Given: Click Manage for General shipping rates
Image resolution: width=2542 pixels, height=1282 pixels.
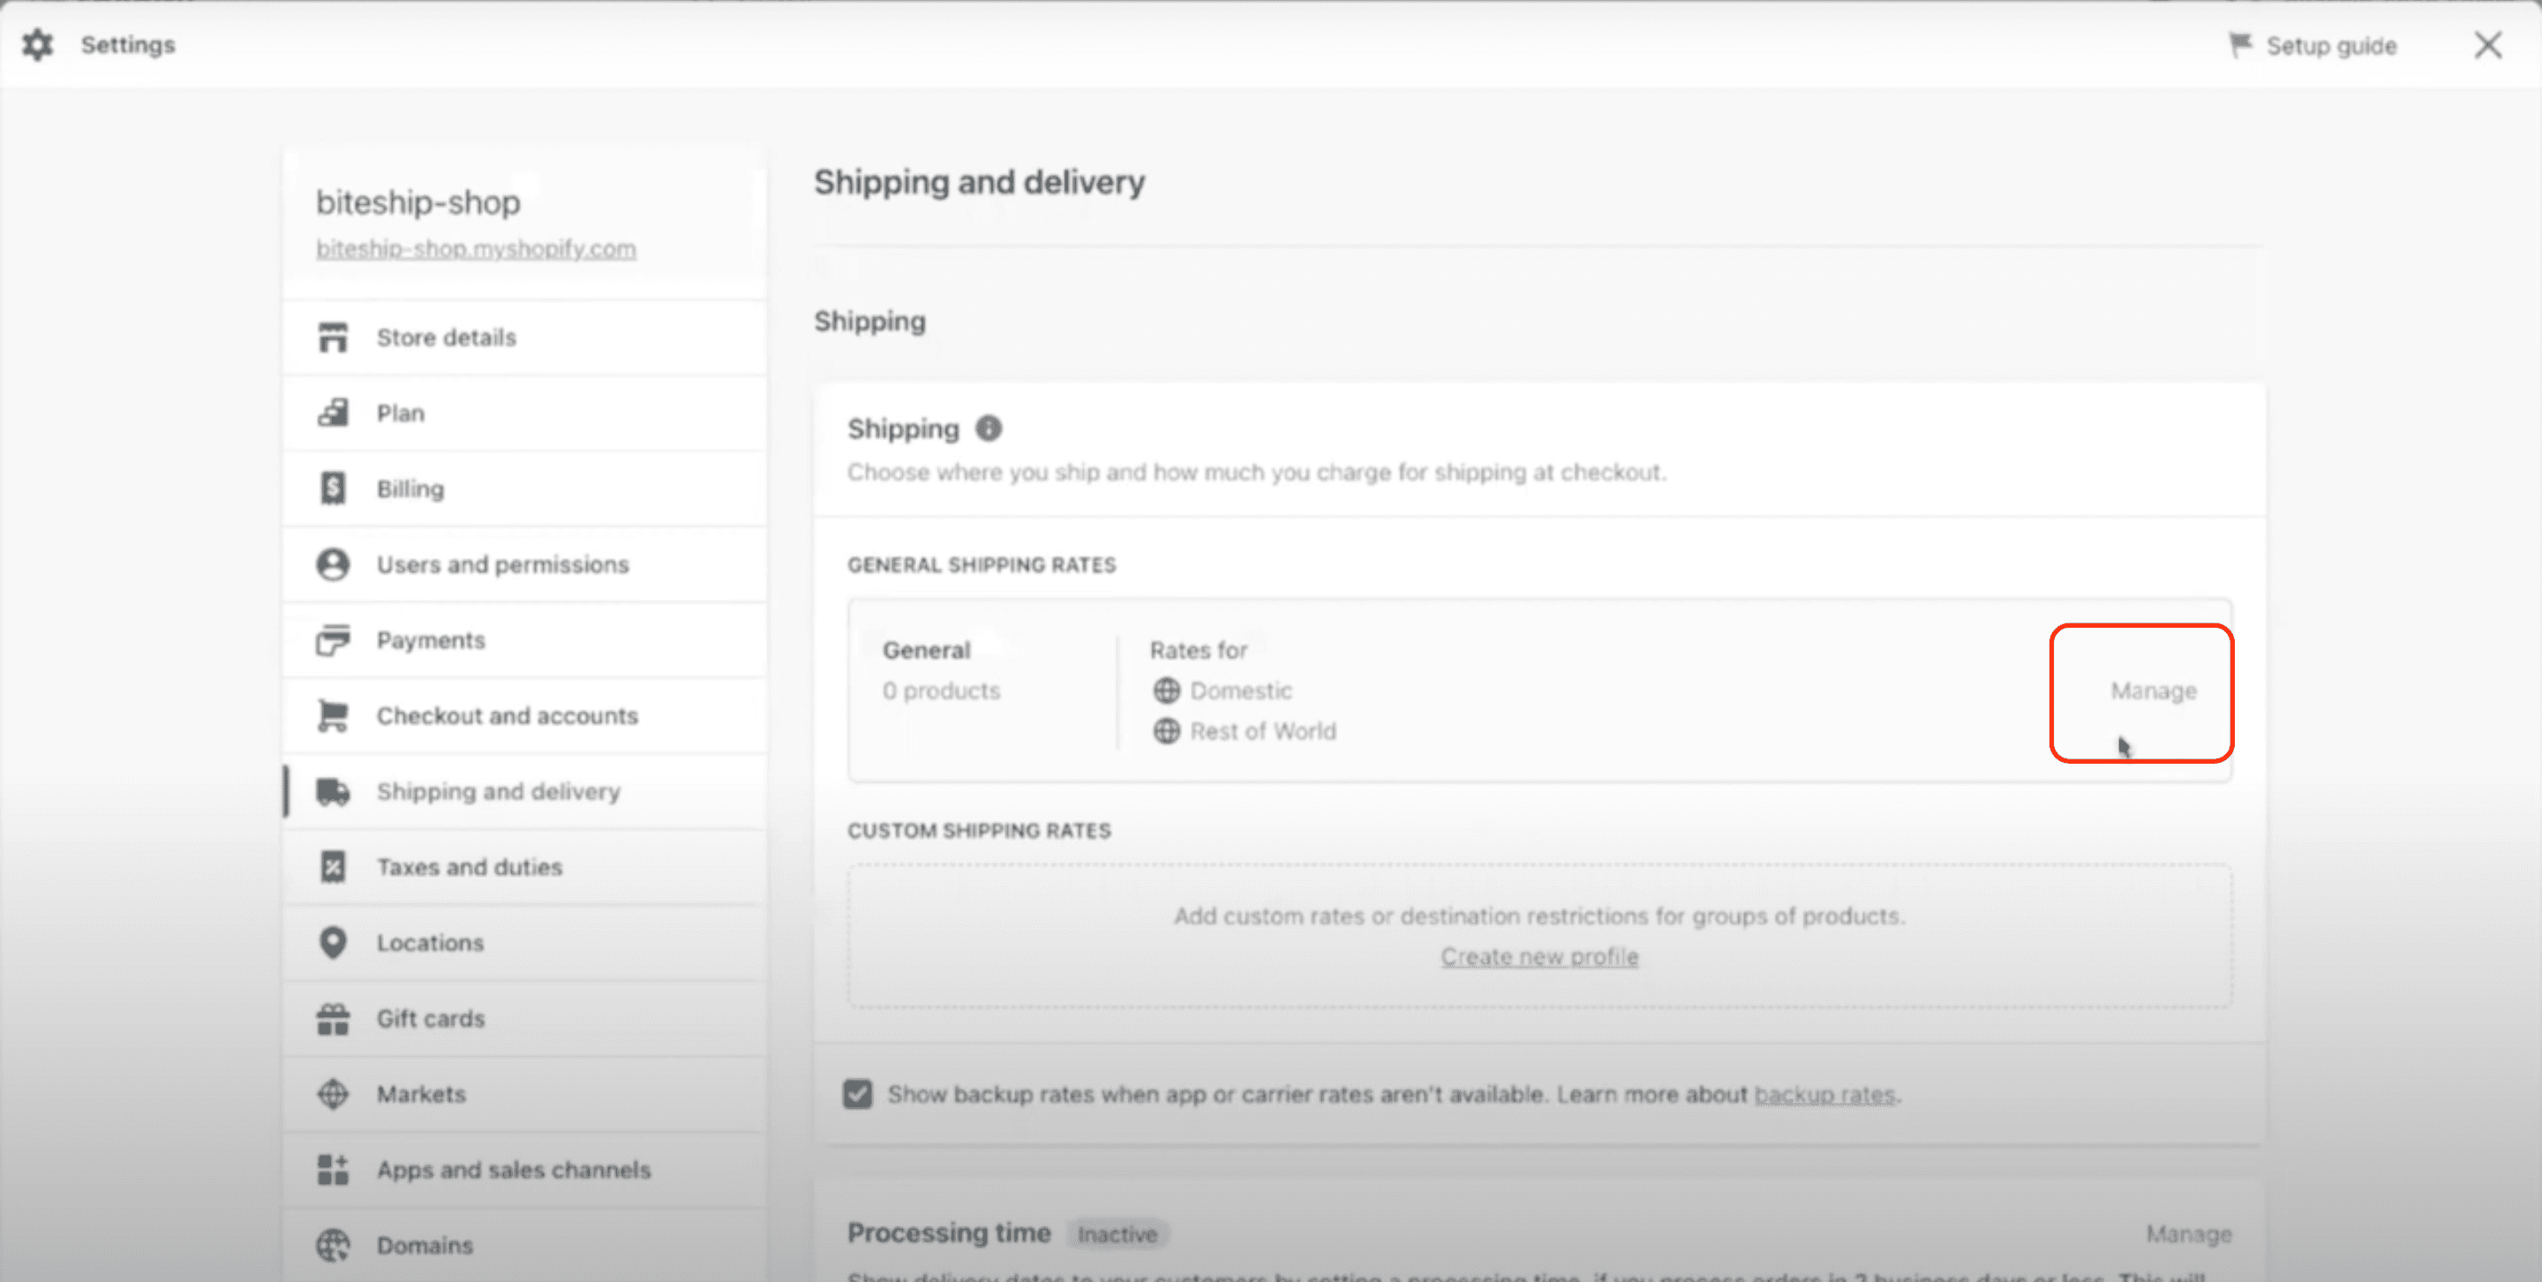Looking at the screenshot, I should tap(2154, 690).
